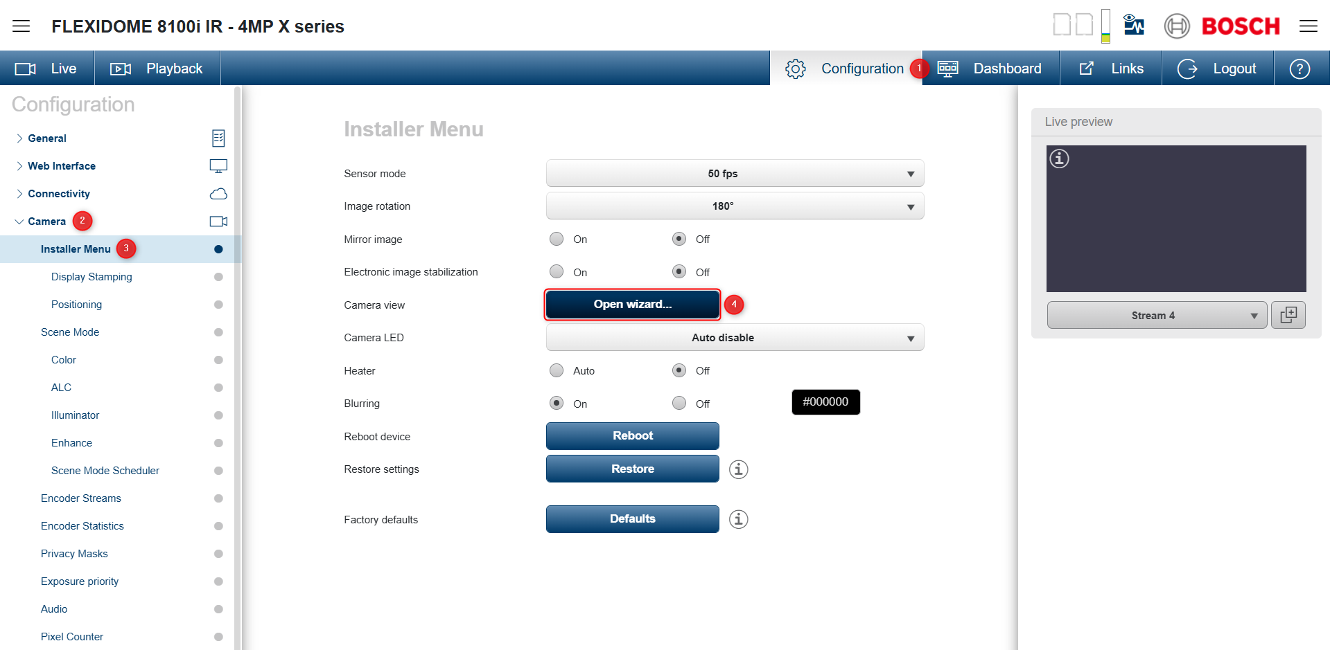Click the status dot beside Privacy Masks
The height and width of the screenshot is (650, 1330).
[x=218, y=554]
